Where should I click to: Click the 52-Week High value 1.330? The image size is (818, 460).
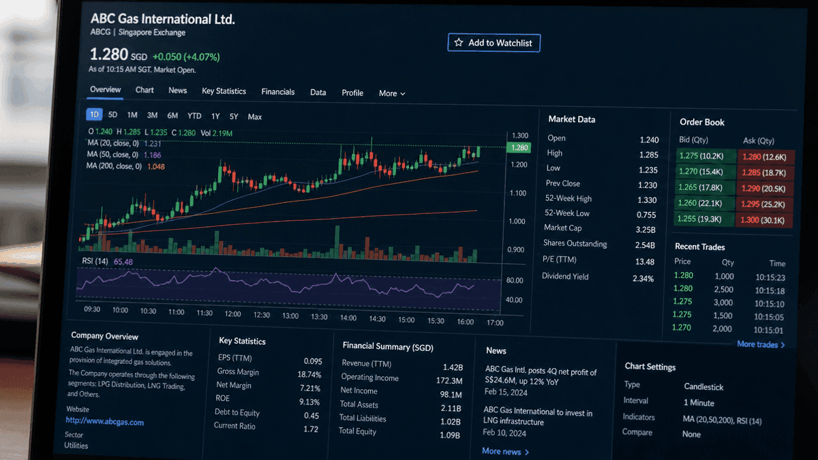(647, 200)
